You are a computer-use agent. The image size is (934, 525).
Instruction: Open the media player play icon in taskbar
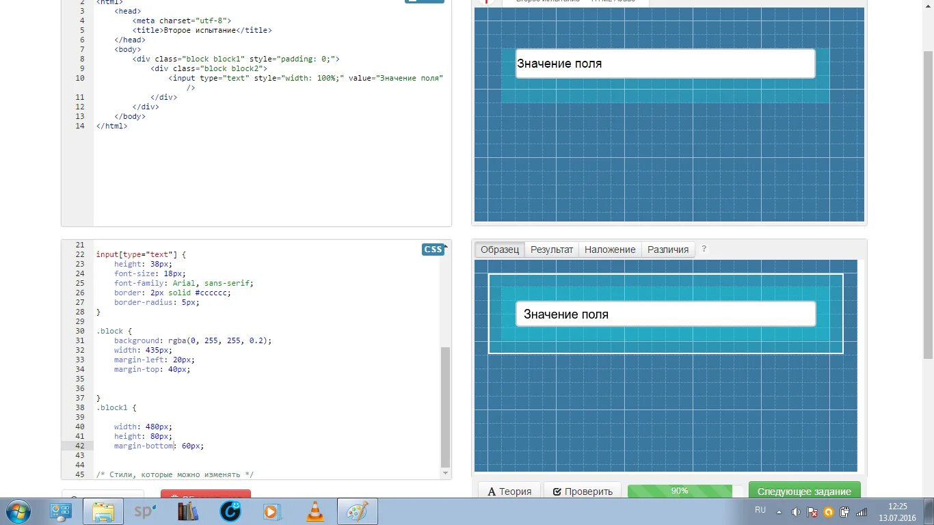coord(272,511)
